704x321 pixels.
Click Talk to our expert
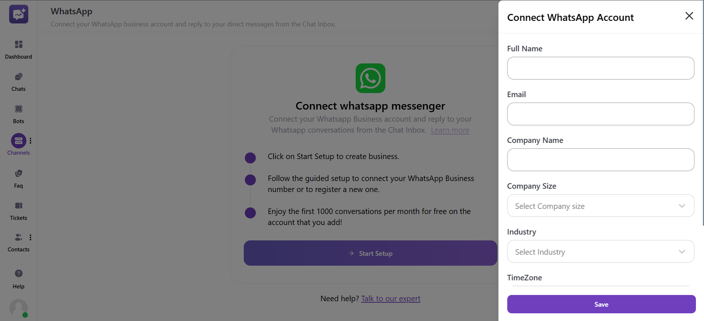[391, 298]
